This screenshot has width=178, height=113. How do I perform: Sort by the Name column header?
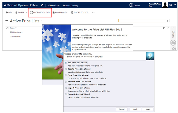[x=13, y=28]
